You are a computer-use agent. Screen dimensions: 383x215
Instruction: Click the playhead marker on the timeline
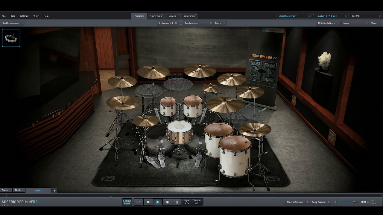111,196
